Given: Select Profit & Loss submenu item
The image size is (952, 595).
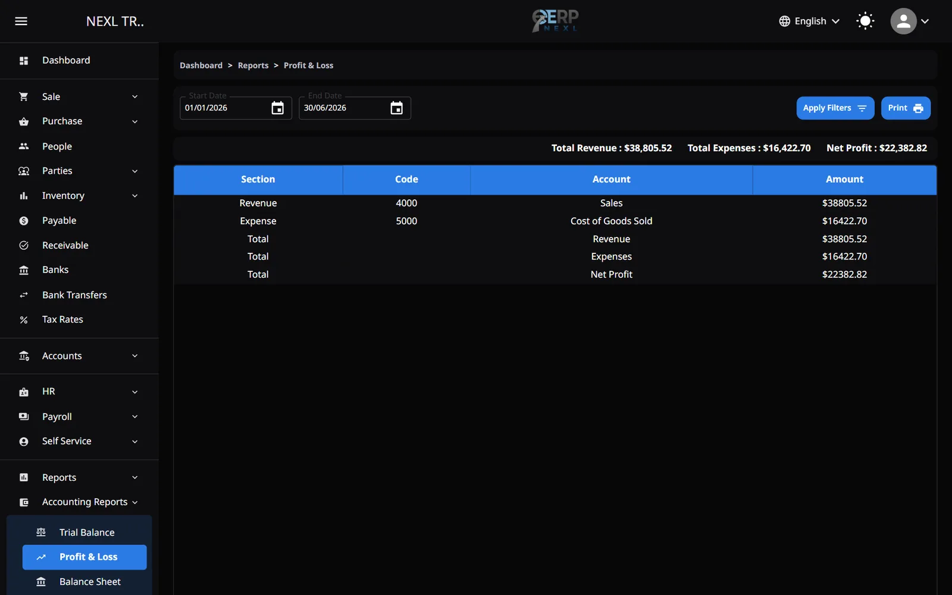Looking at the screenshot, I should pyautogui.click(x=84, y=557).
